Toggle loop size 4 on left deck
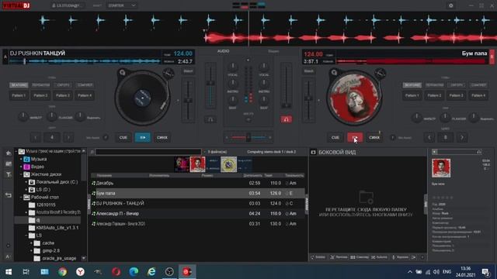Image resolution: width=497 pixels, height=279 pixels. coord(52,137)
